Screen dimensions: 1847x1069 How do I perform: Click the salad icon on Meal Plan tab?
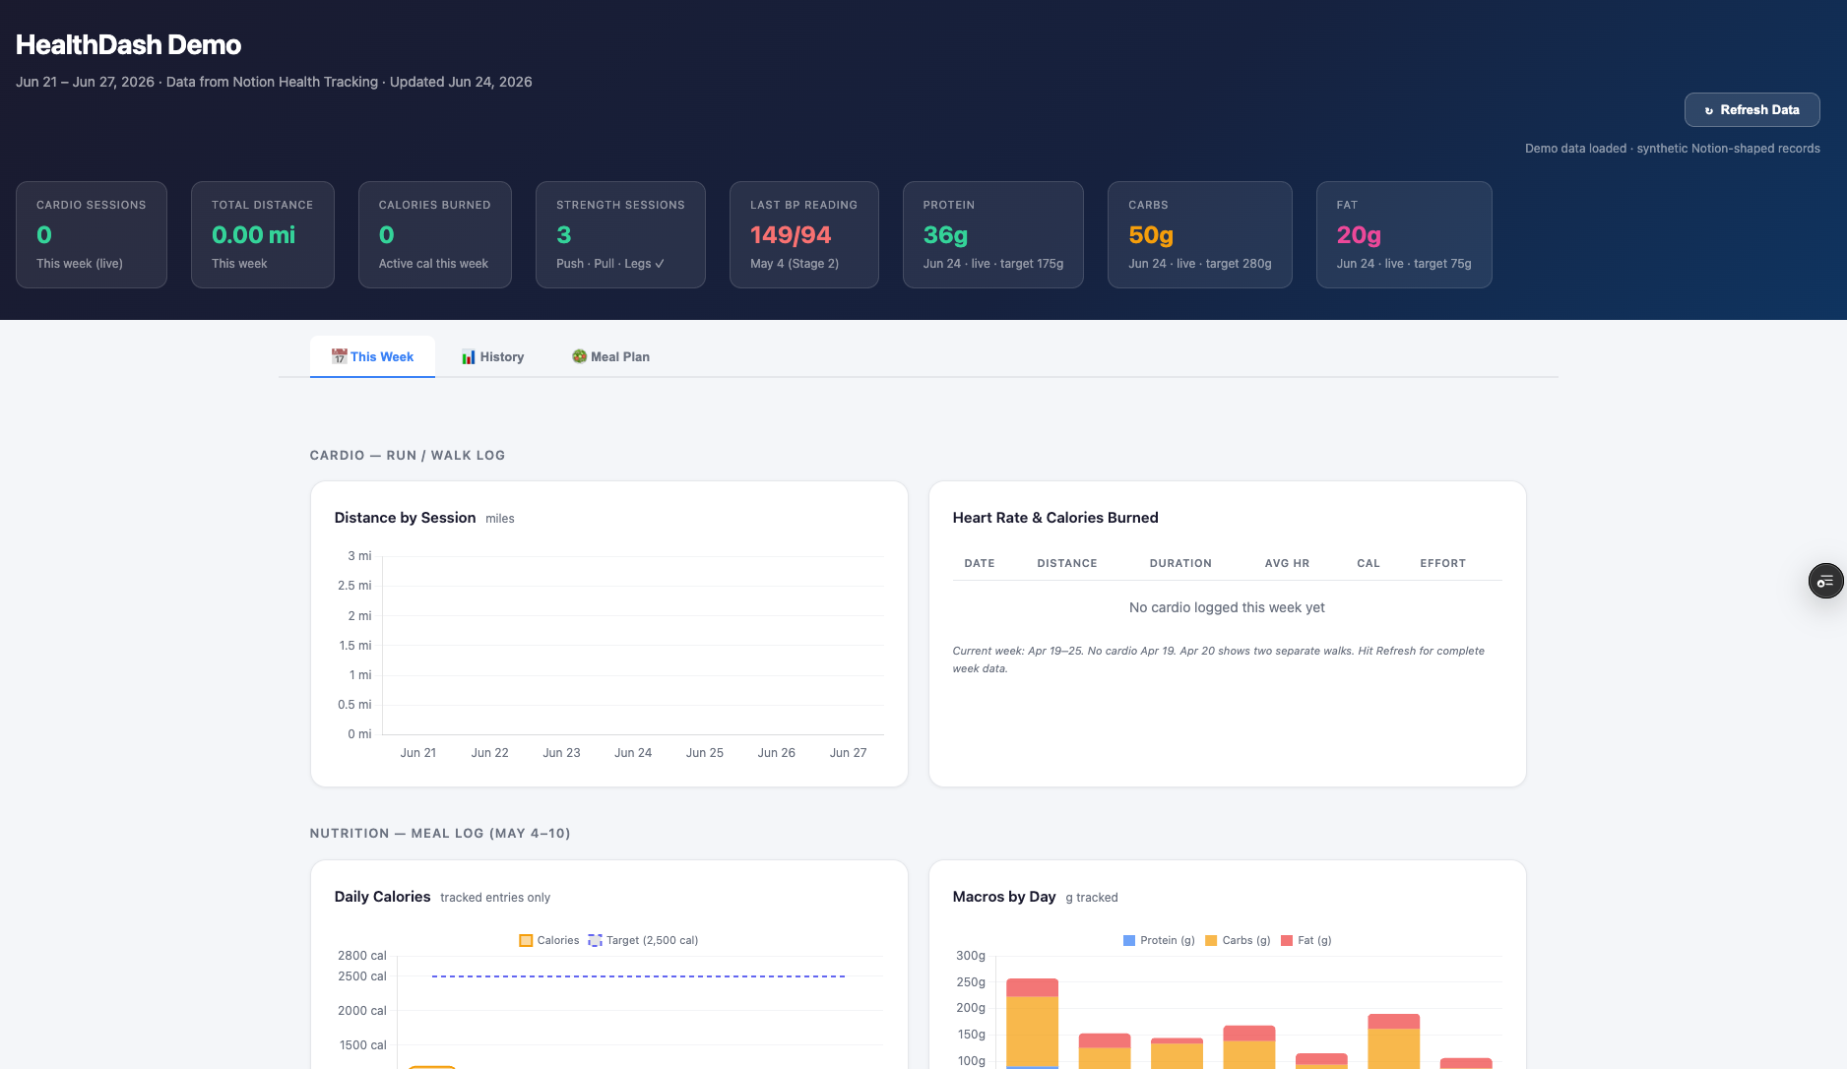pos(580,356)
